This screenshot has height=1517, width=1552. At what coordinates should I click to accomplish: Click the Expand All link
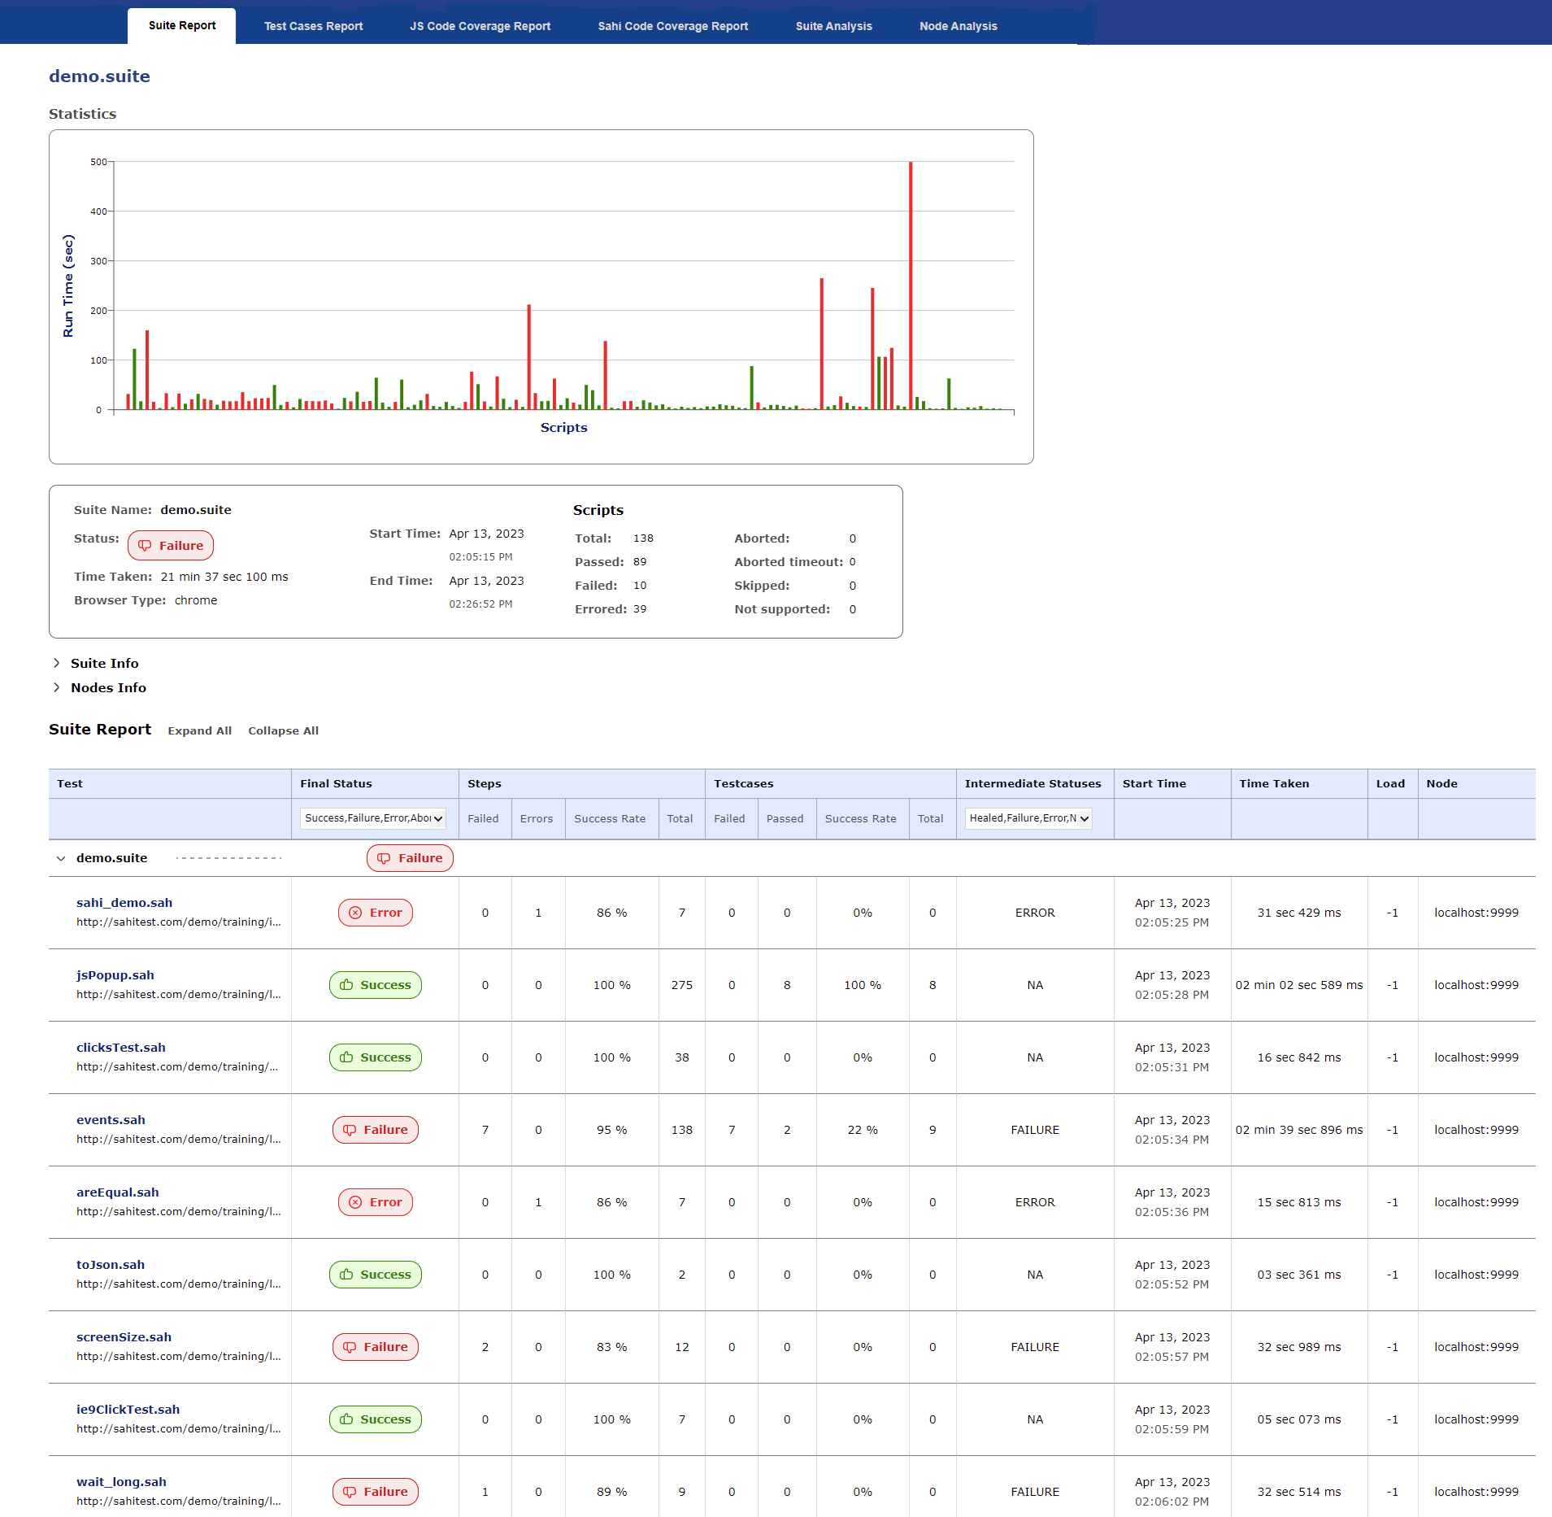pos(199,730)
